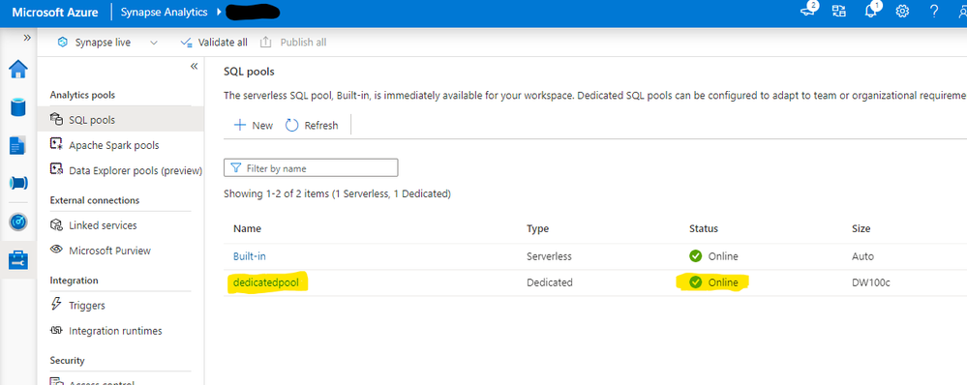967x385 pixels.
Task: Open the settings gear icon
Action: (x=903, y=12)
